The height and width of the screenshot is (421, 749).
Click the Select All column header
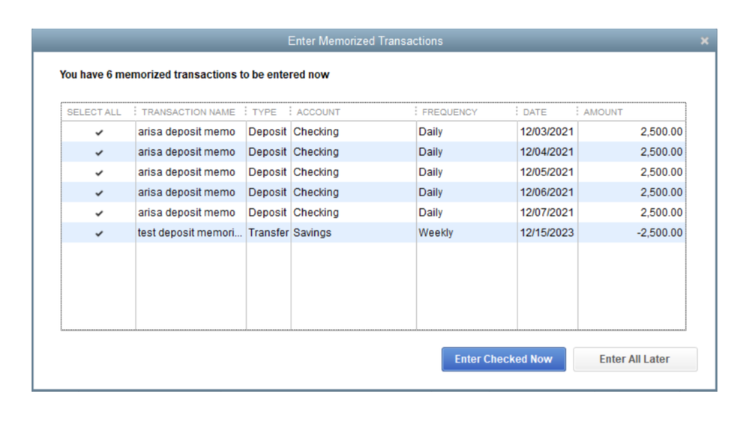click(x=94, y=112)
